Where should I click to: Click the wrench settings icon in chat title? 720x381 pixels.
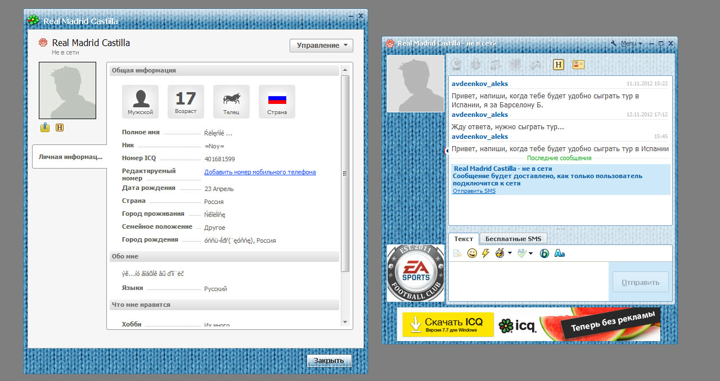(x=614, y=44)
